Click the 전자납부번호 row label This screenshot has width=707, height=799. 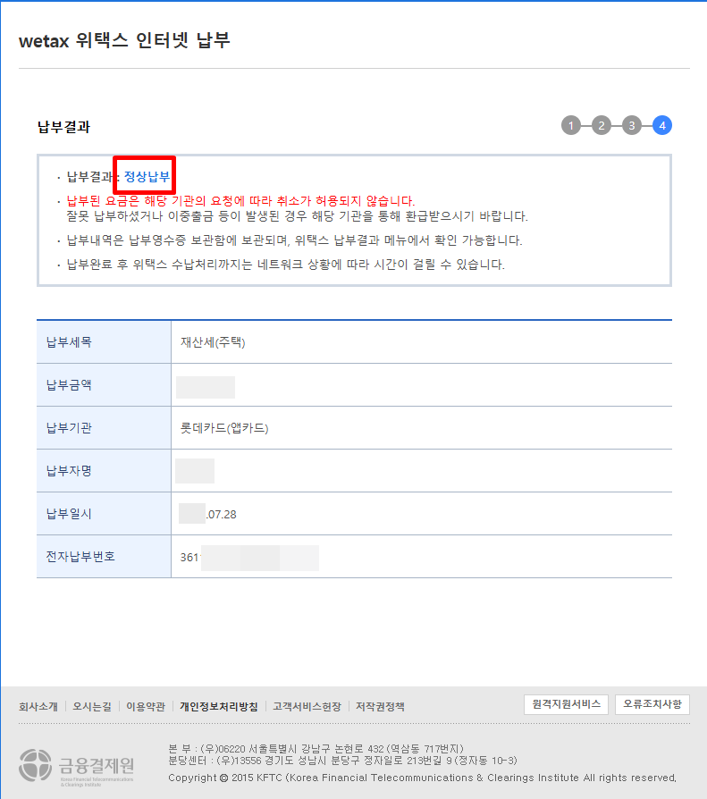[80, 557]
